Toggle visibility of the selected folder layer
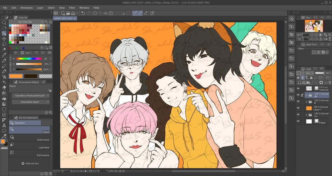The image size is (332, 176). pos(298,95)
